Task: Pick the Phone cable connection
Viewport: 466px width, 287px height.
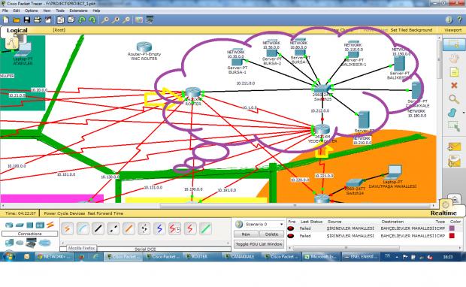Action: (144, 228)
